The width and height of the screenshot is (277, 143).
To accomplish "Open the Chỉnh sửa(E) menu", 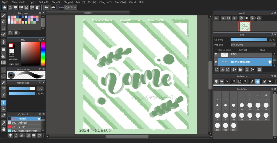I will click(x=19, y=2).
